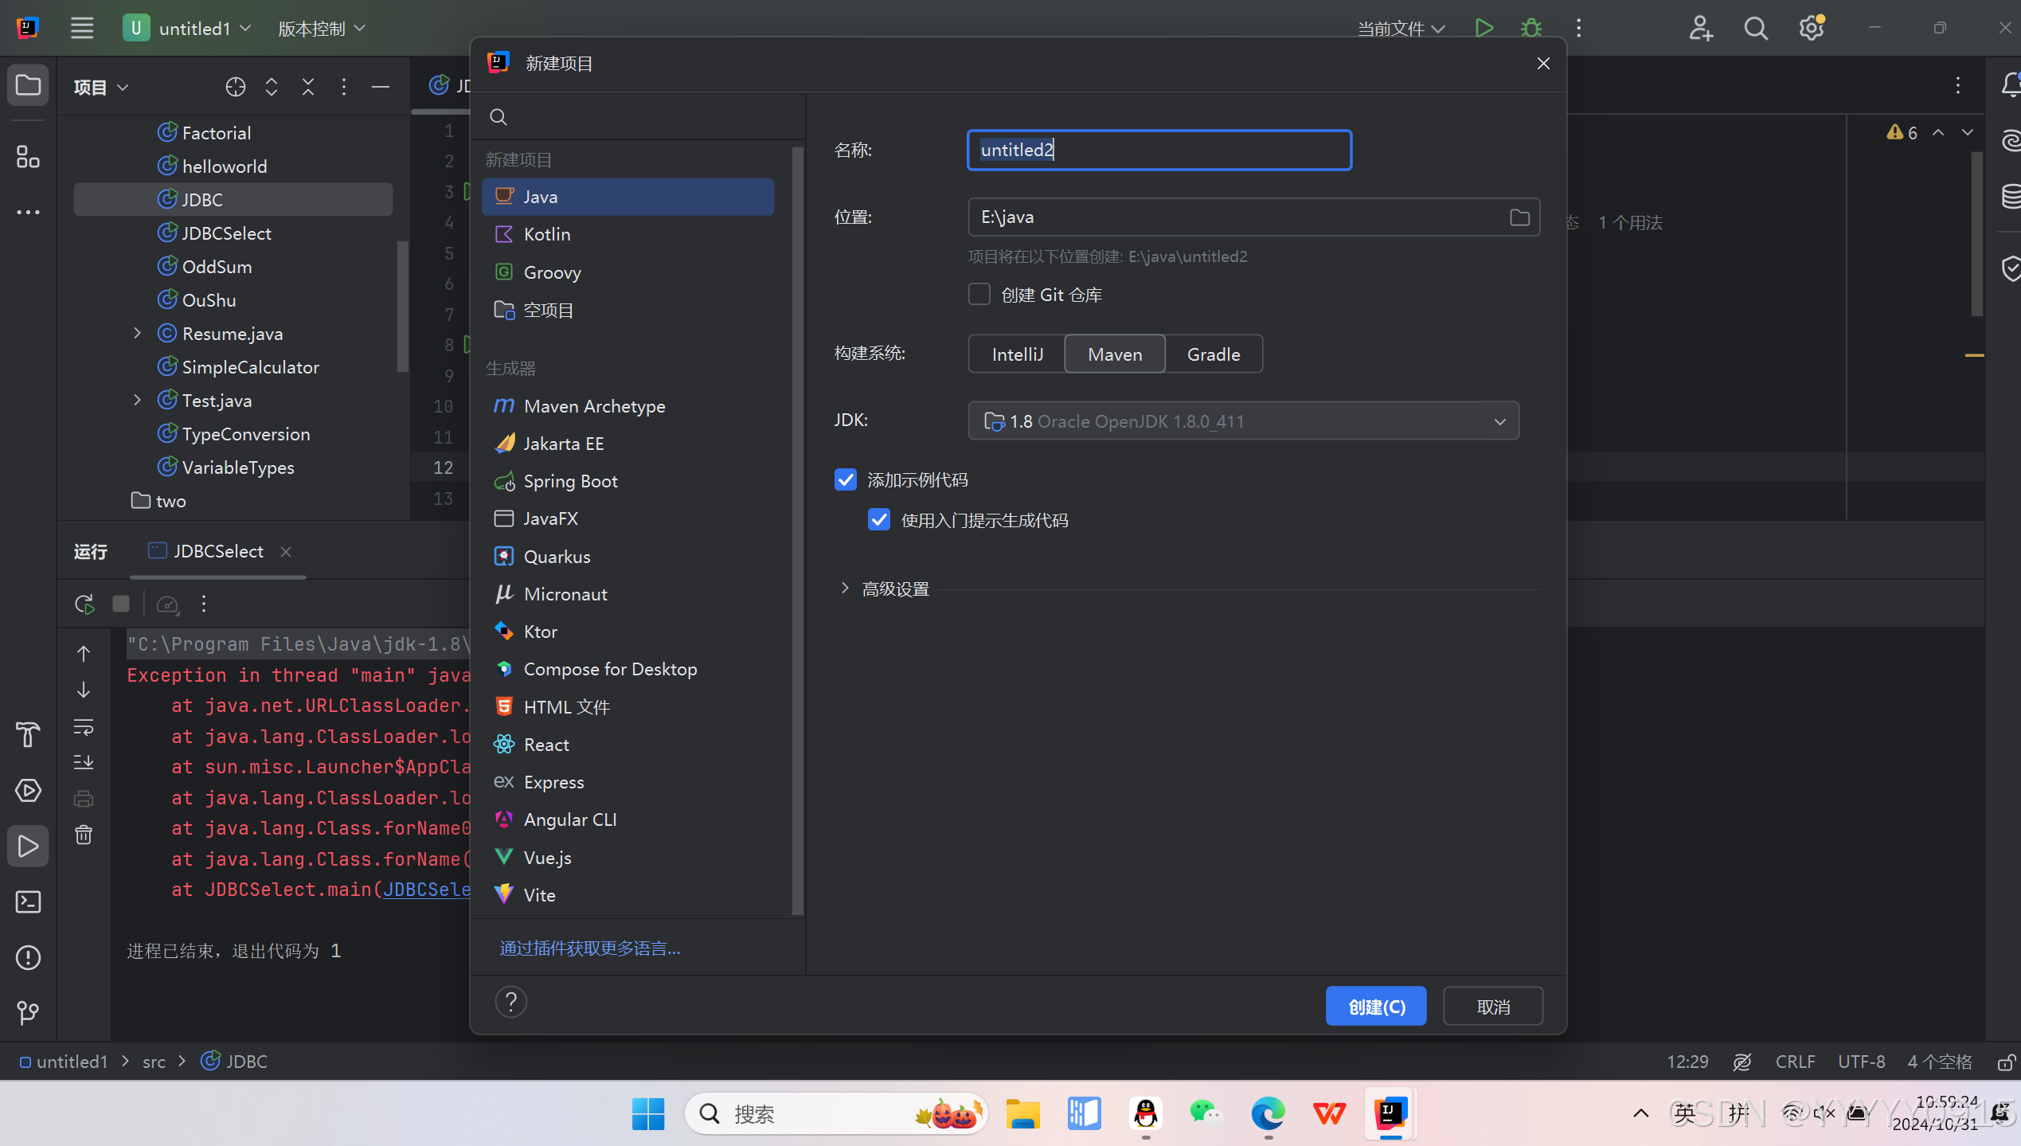Click the Problems icon in the left sidebar
This screenshot has width=2021, height=1146.
28,957
